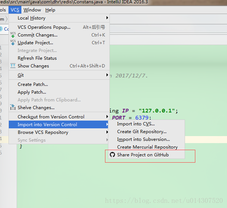227x208 pixels.
Task: Open the Git menu entry
Action: click(x=59, y=75)
